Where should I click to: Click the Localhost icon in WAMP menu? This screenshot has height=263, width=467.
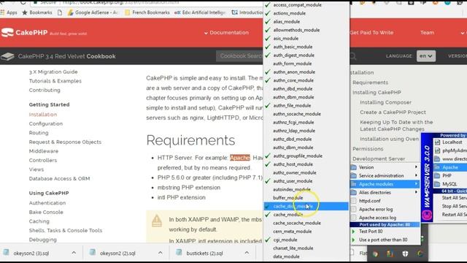[x=437, y=142]
